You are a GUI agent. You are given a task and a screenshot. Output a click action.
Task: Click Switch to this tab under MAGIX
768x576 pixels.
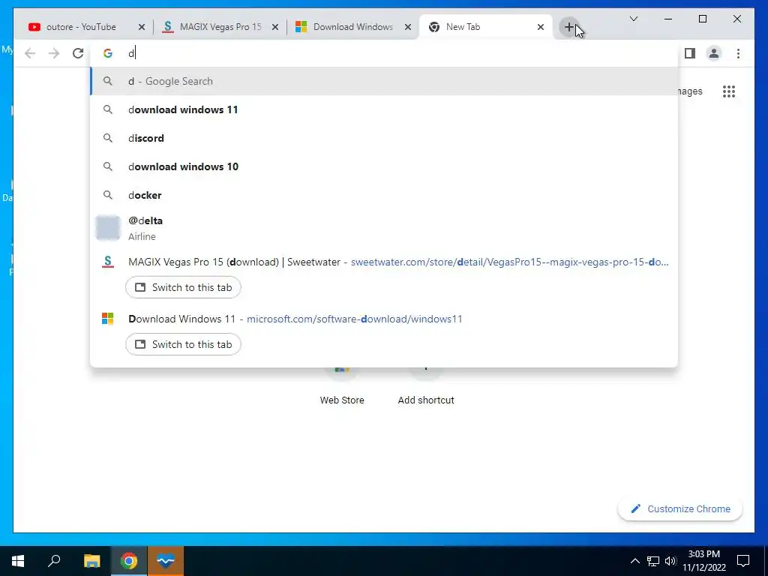(183, 287)
